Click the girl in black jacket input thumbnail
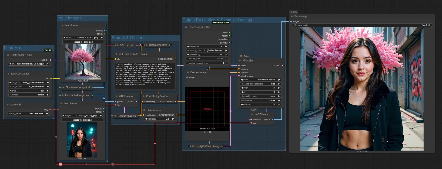The image size is (442, 169). click(82, 140)
